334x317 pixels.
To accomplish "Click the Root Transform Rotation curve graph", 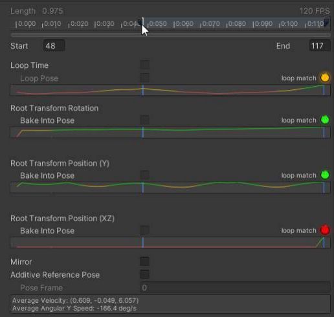I will click(x=170, y=132).
